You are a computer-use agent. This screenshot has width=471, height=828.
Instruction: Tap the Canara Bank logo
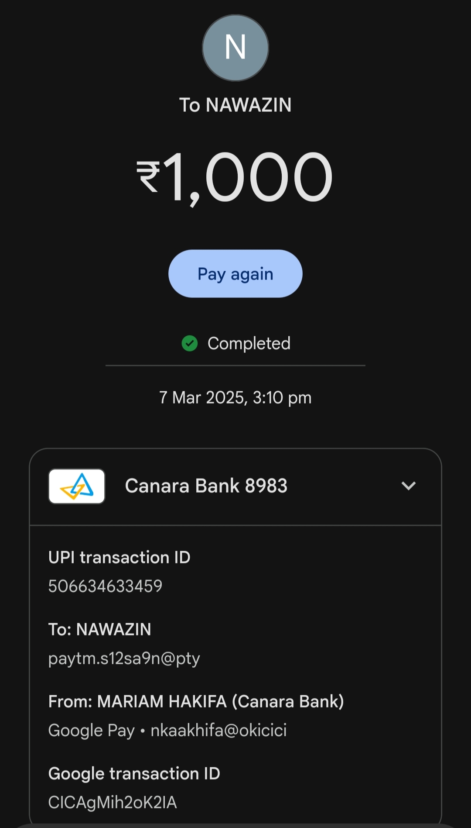(77, 486)
